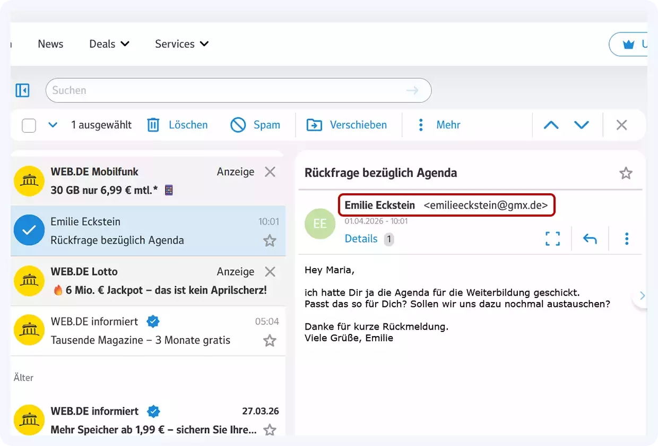This screenshot has width=658, height=446.
Task: Star the email 'Rückfrage bezüglich Agenda'
Action: pyautogui.click(x=626, y=173)
